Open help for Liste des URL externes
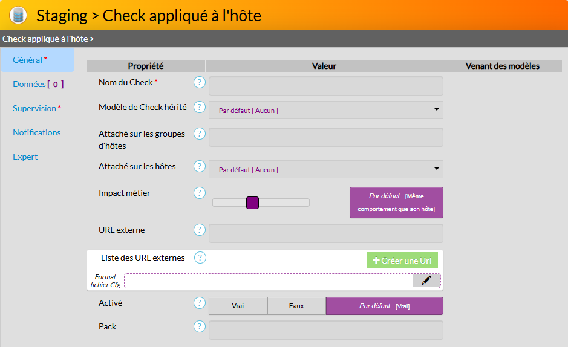Screen dimensions: 568x347 200,258
